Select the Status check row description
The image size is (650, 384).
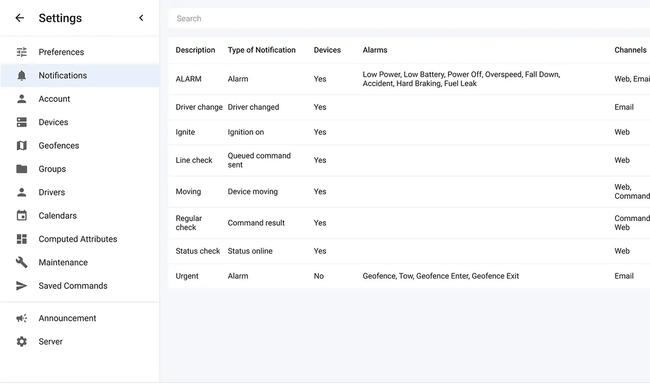(x=198, y=251)
